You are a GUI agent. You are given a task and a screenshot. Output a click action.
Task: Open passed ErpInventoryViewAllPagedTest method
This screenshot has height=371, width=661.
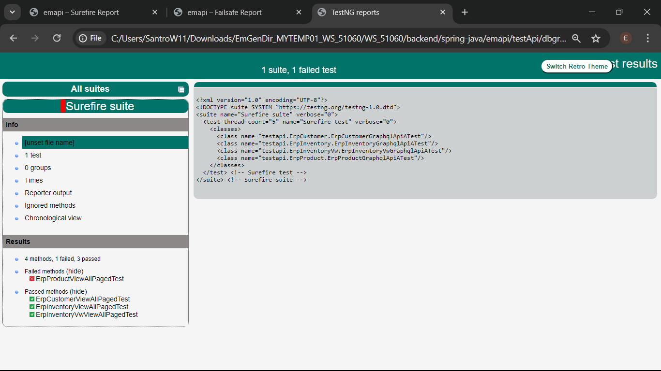(x=82, y=307)
